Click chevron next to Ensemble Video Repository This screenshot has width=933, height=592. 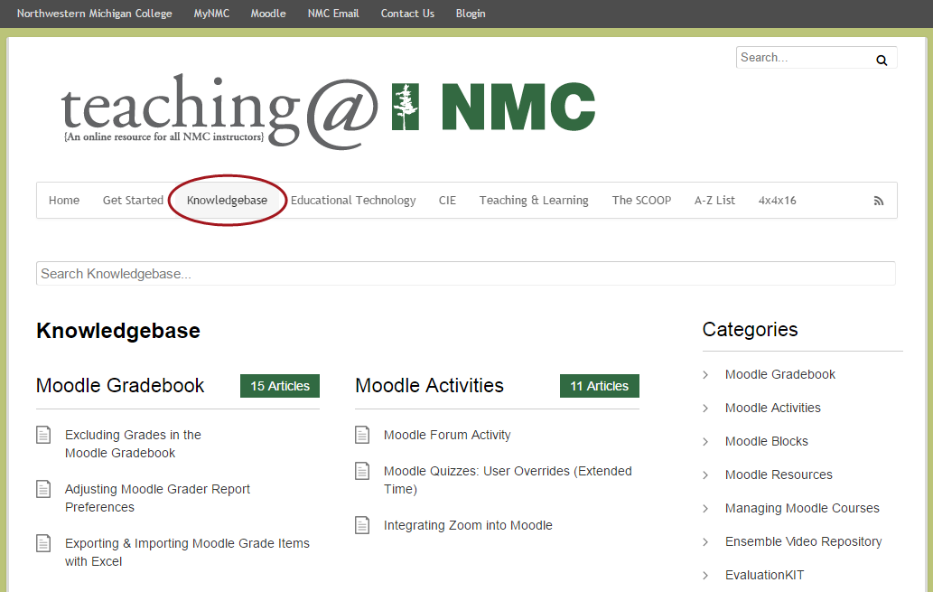tap(705, 541)
